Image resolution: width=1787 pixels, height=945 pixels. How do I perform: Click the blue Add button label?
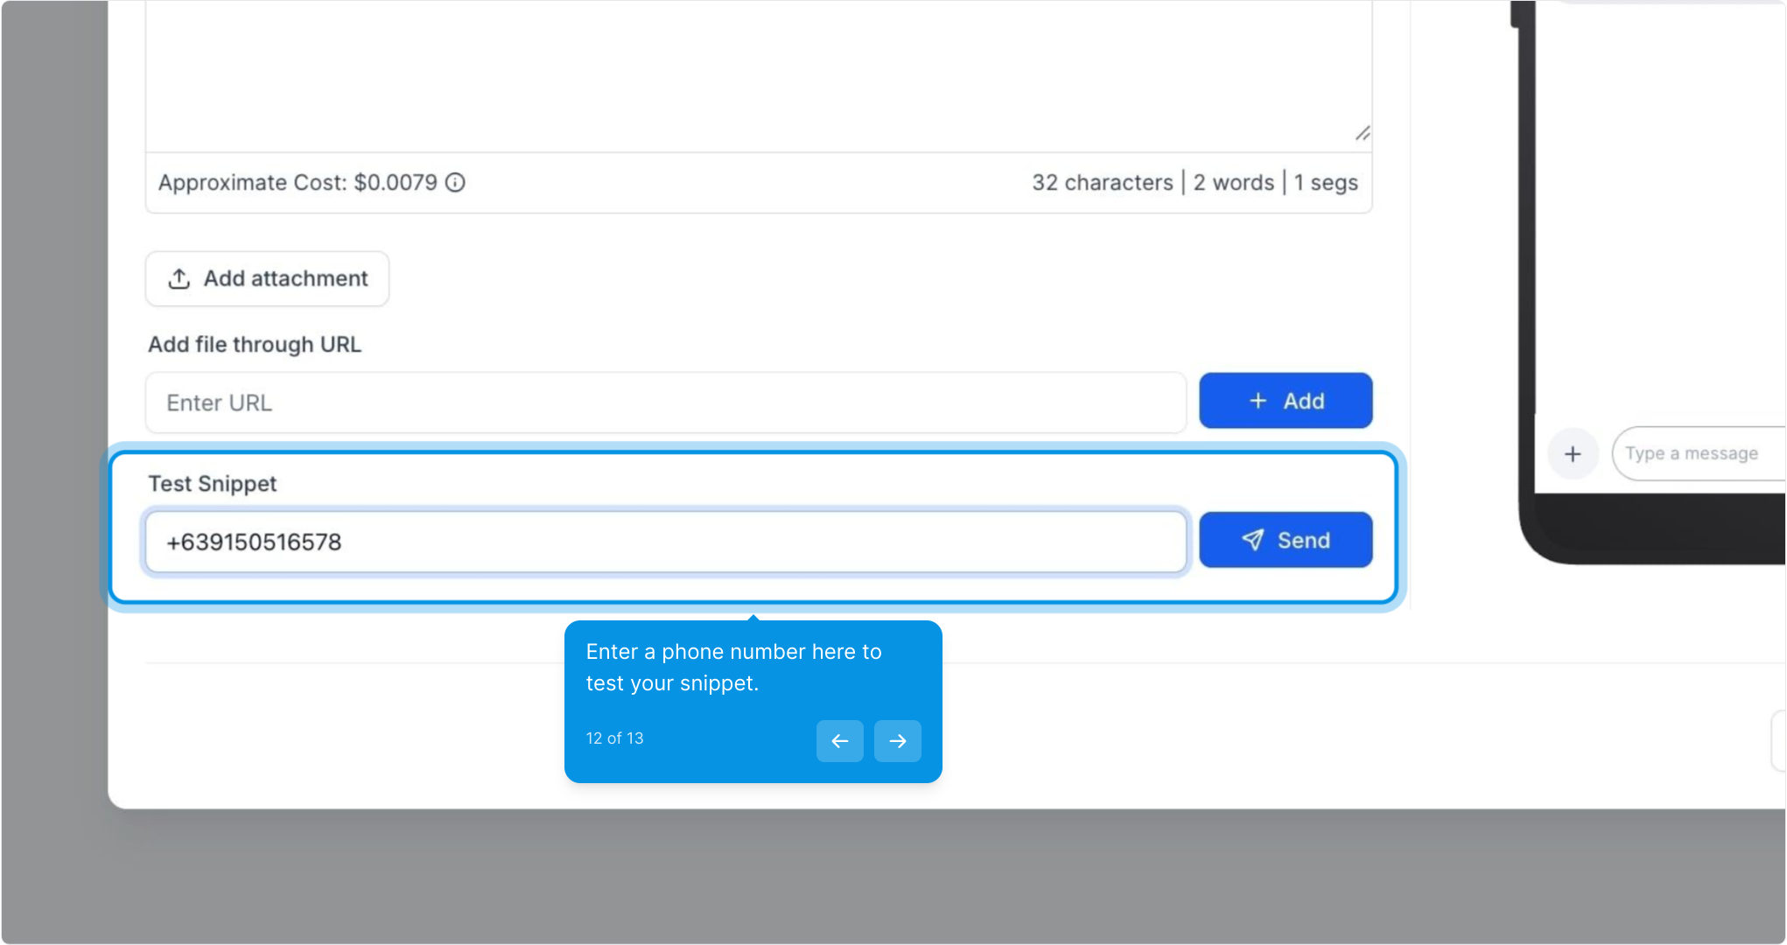(x=1303, y=401)
